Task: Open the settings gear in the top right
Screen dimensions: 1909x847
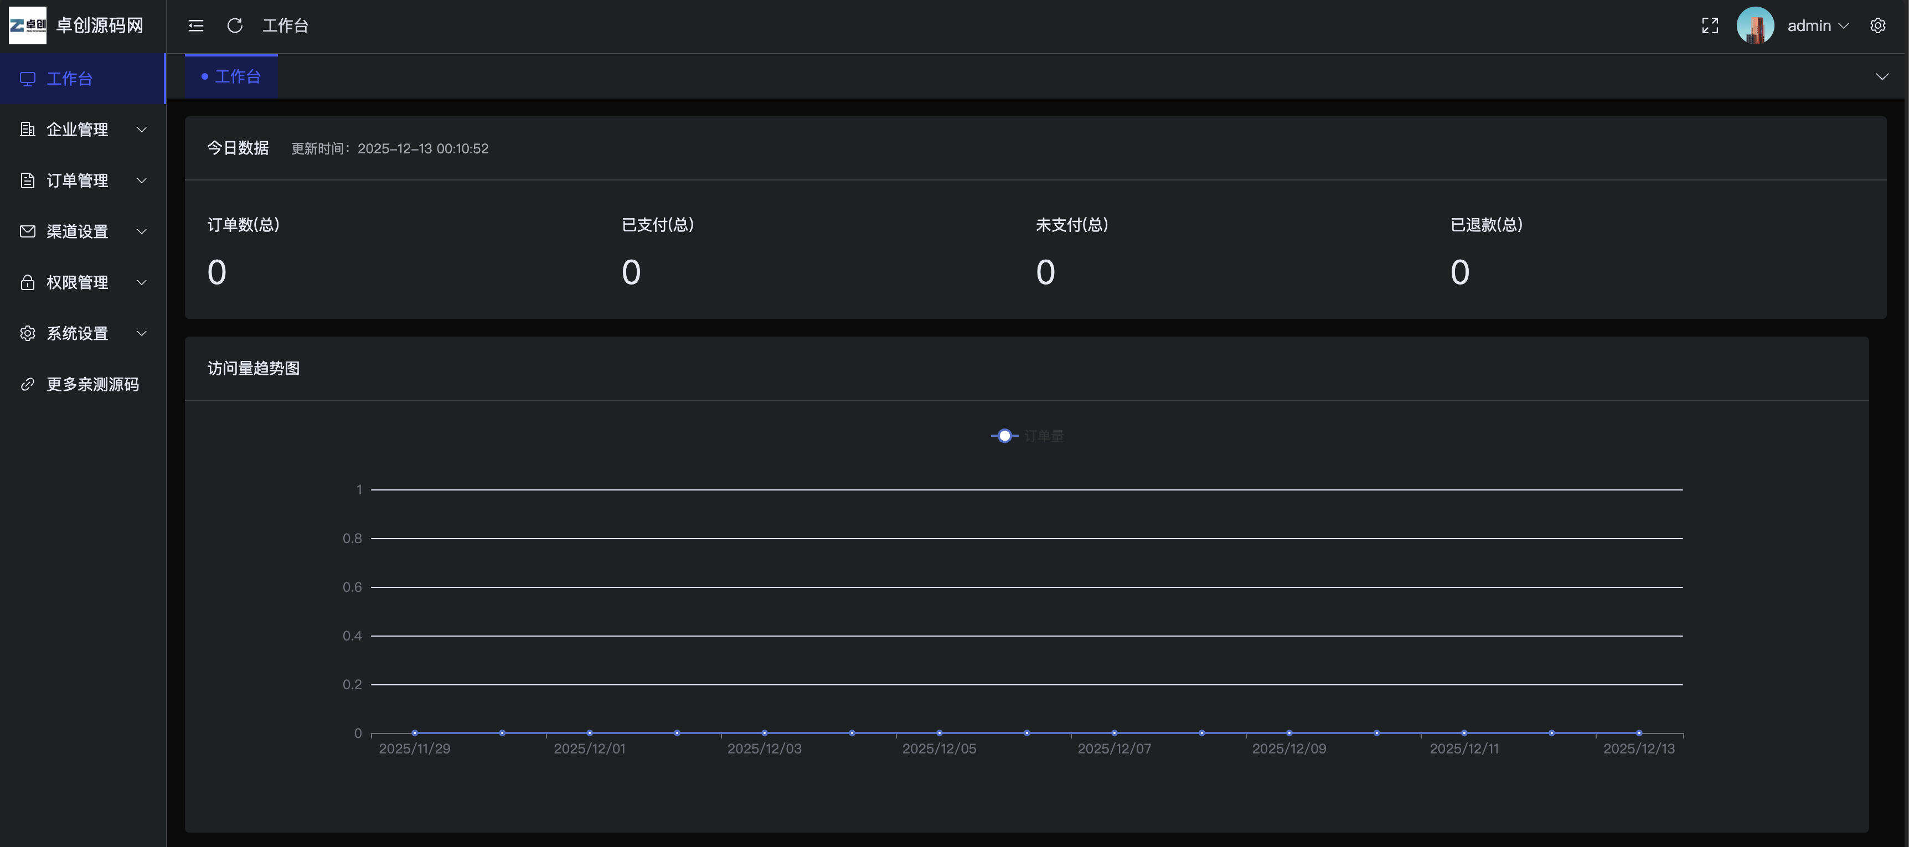Action: point(1877,26)
